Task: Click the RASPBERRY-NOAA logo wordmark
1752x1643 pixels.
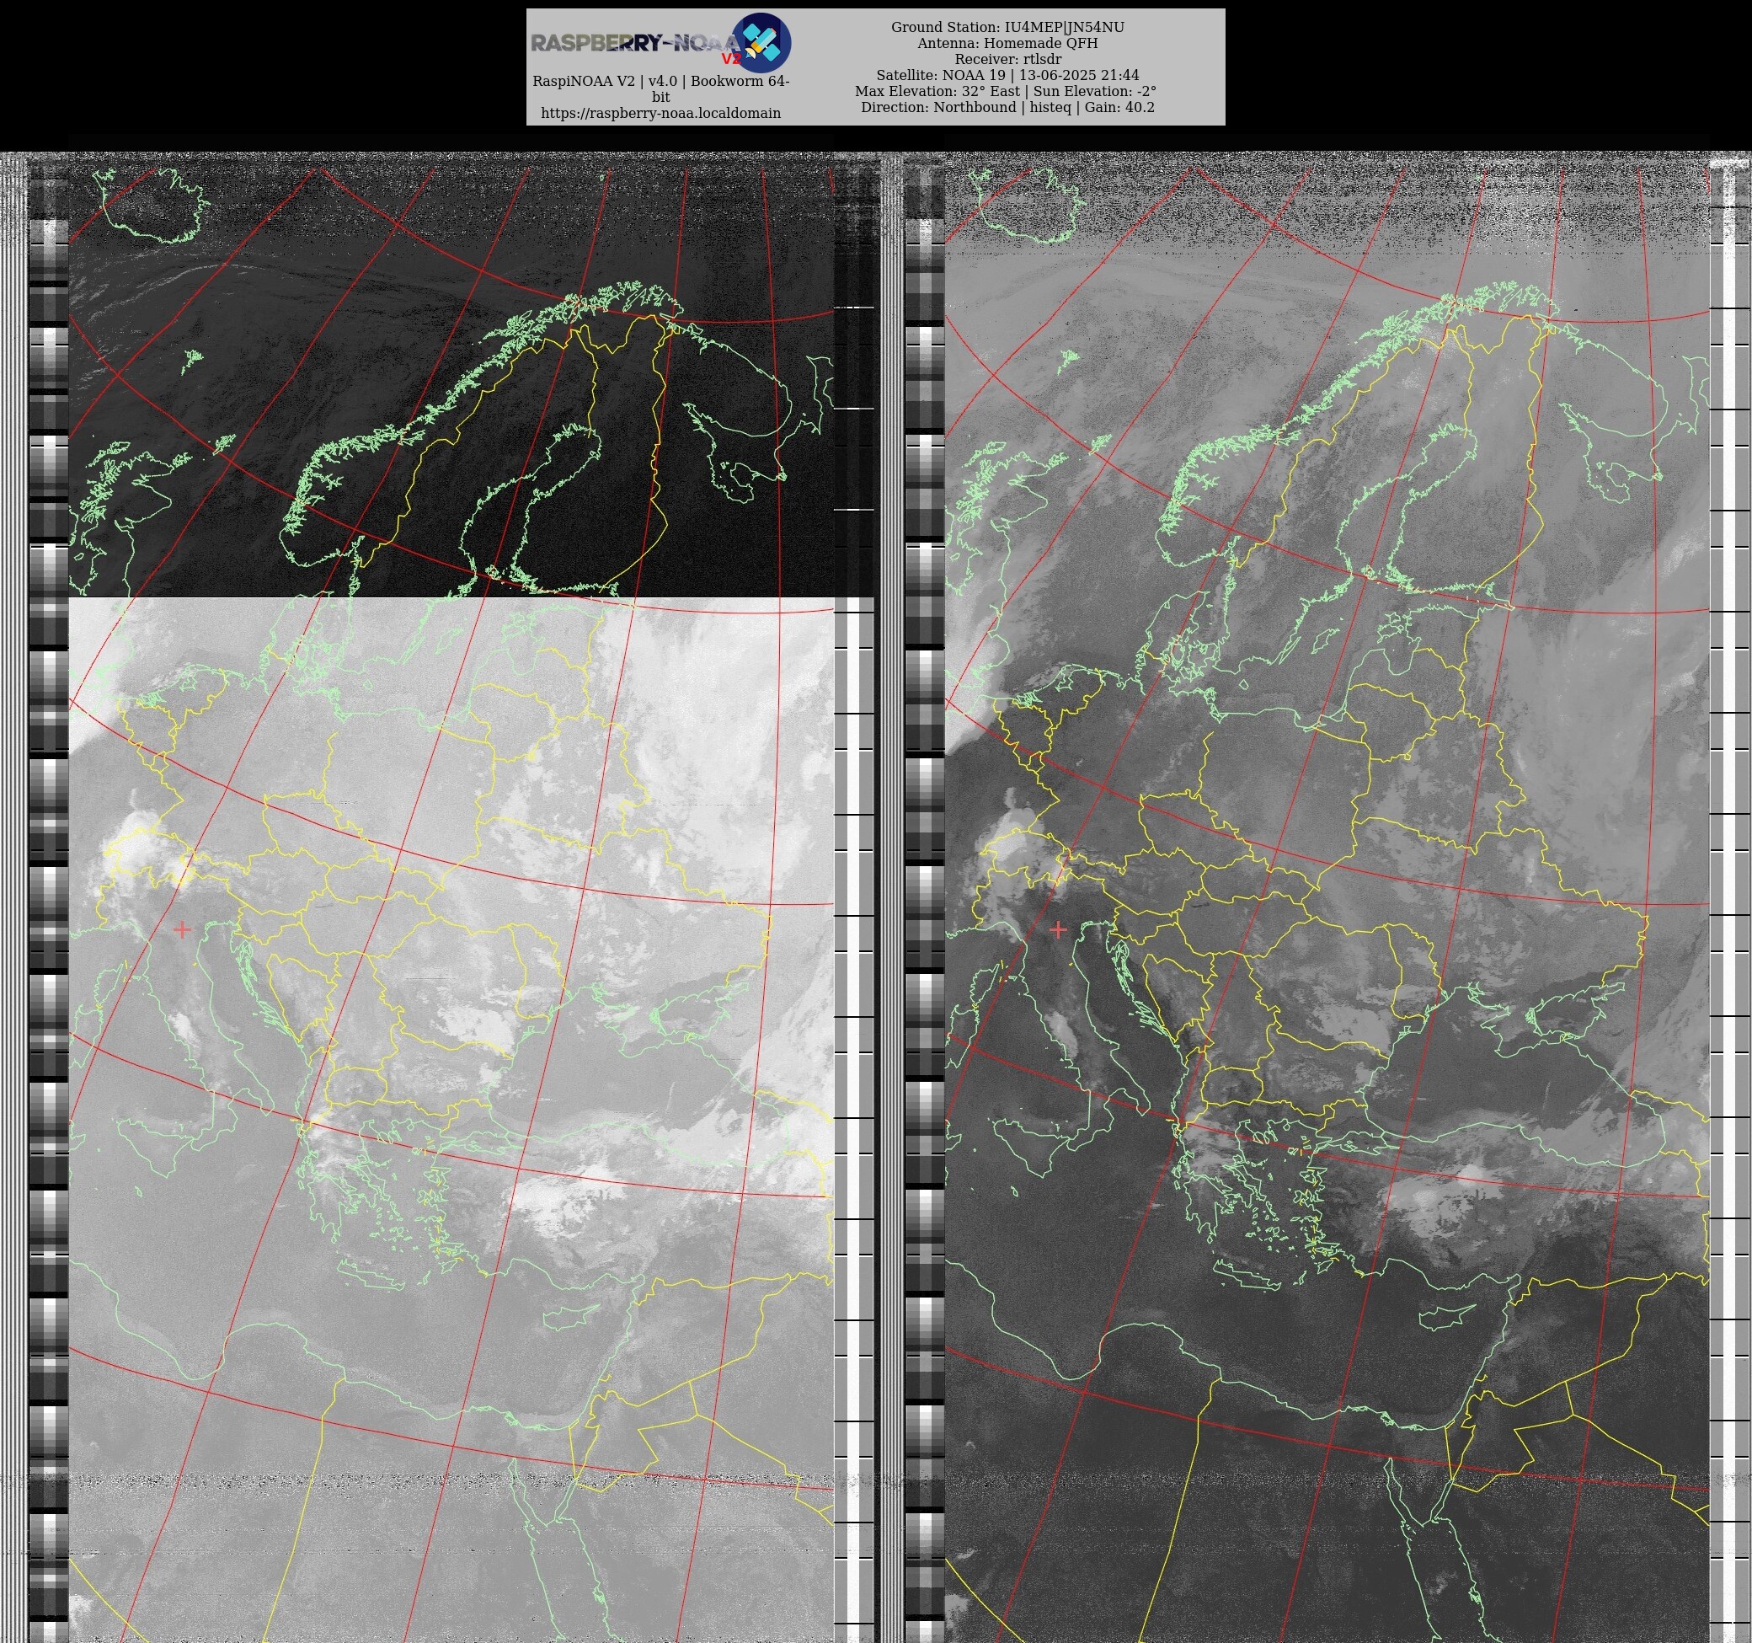Action: [635, 43]
